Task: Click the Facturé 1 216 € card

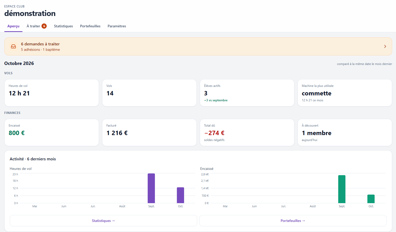Action: pos(149,132)
